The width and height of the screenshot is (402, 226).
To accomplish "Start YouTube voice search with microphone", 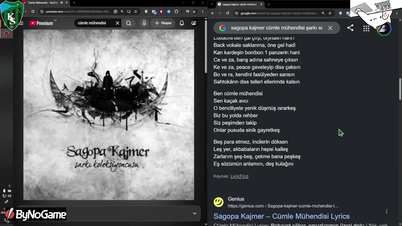I will [144, 23].
